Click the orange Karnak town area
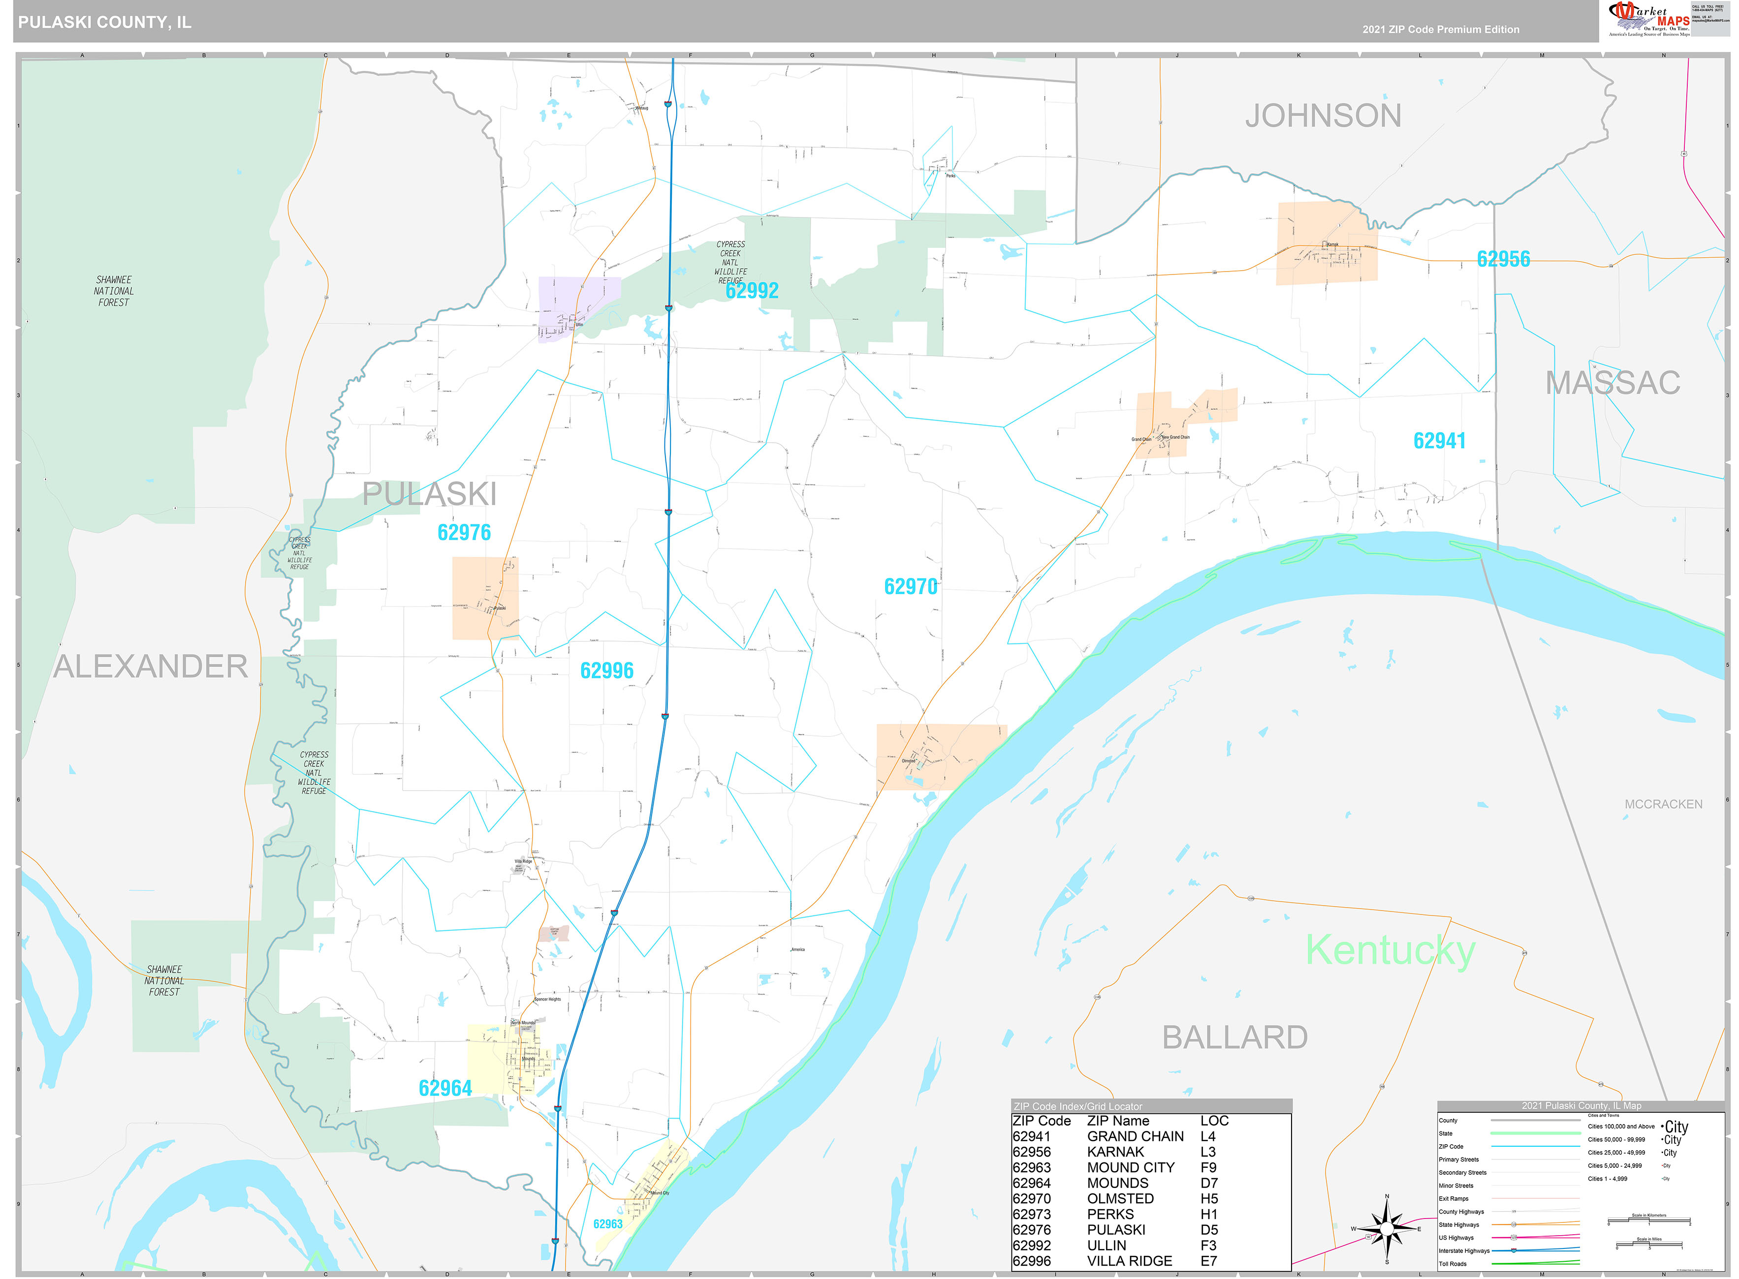Viewport: 1739px width, 1279px height. point(1327,243)
